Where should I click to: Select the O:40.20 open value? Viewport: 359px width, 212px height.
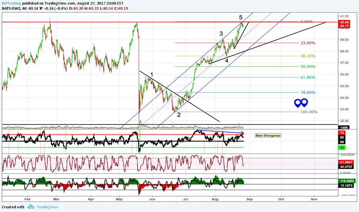click(x=76, y=8)
